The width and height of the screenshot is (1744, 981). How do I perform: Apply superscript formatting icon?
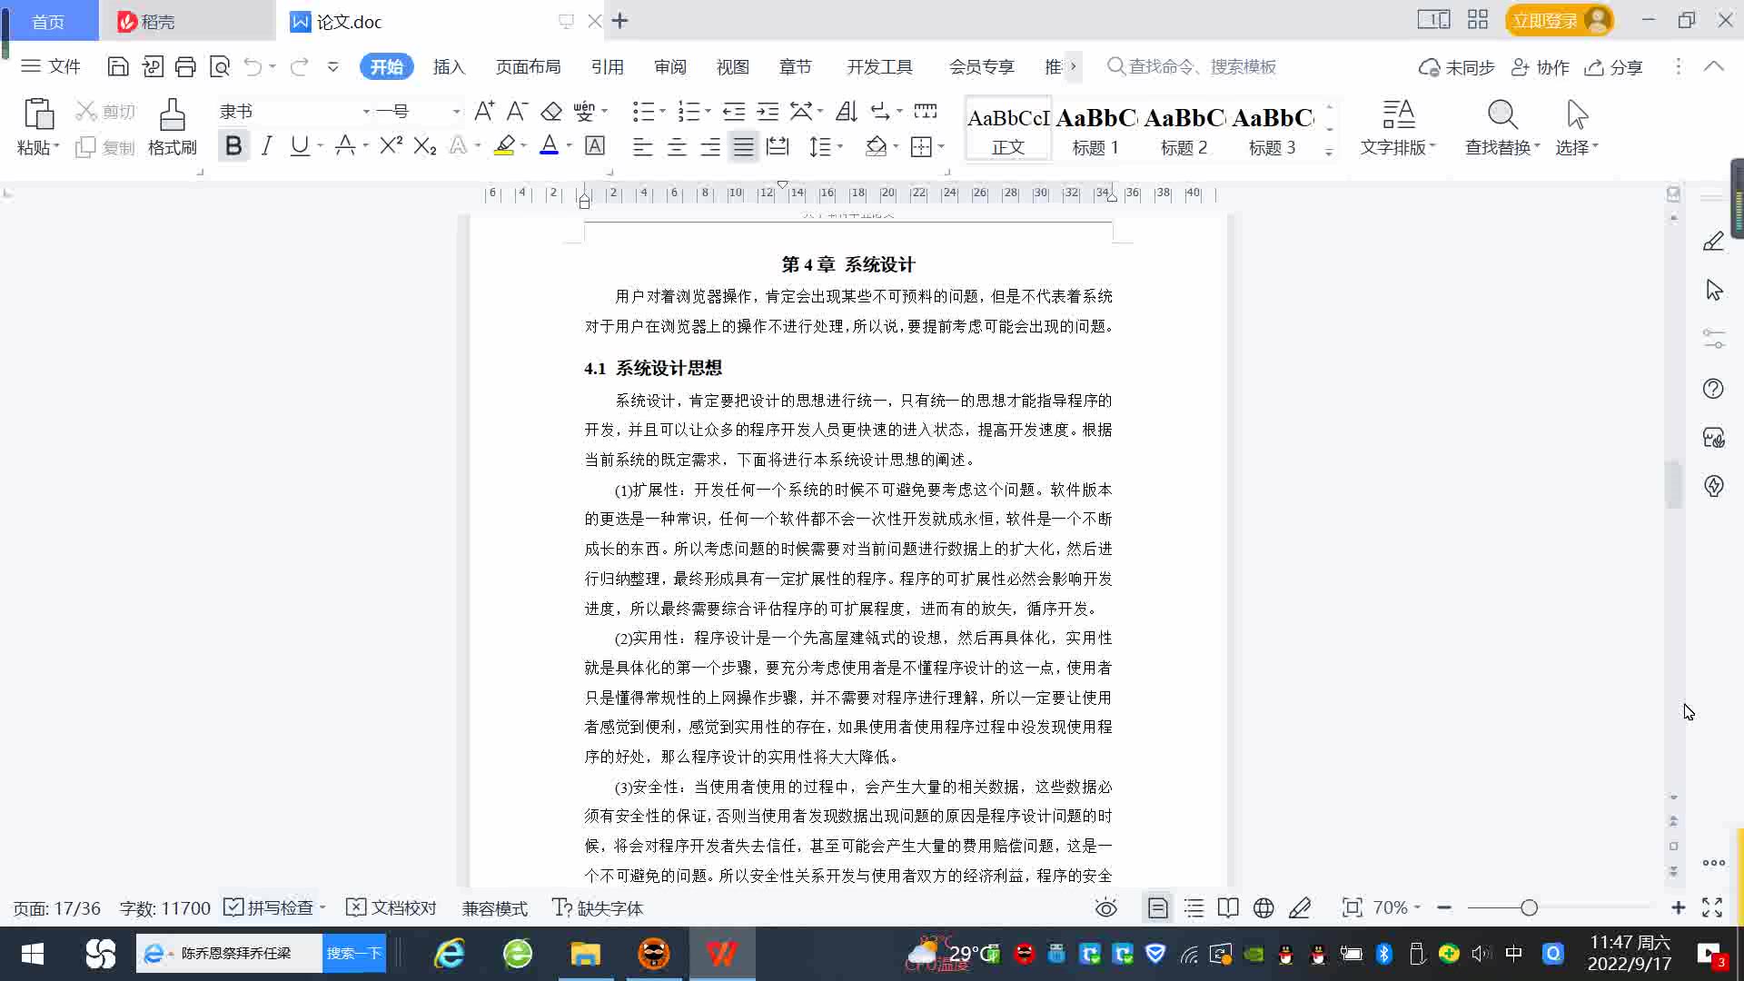391,146
